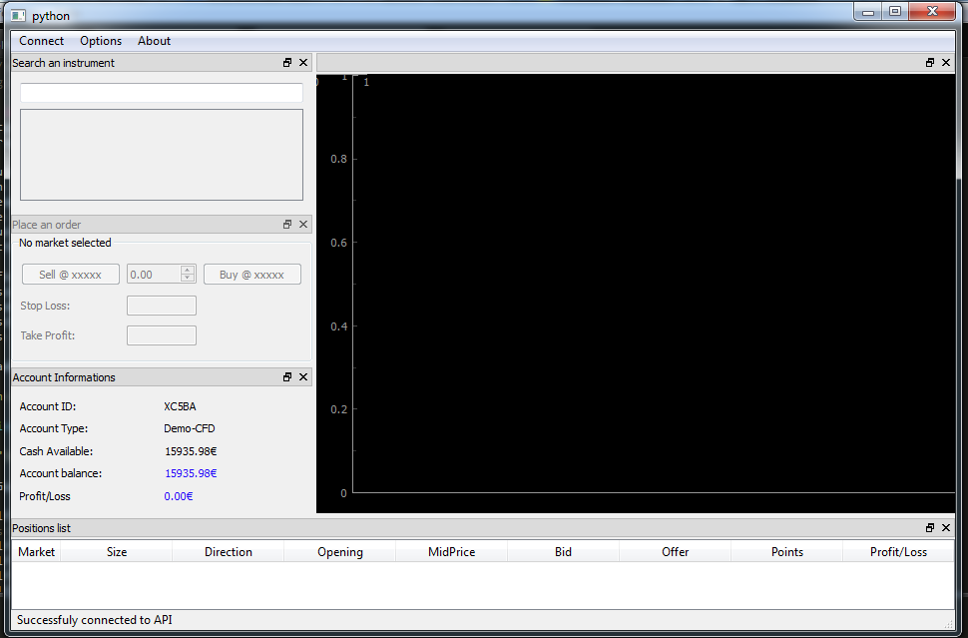
Task: Click the Take Profit input field
Action: [x=161, y=335]
